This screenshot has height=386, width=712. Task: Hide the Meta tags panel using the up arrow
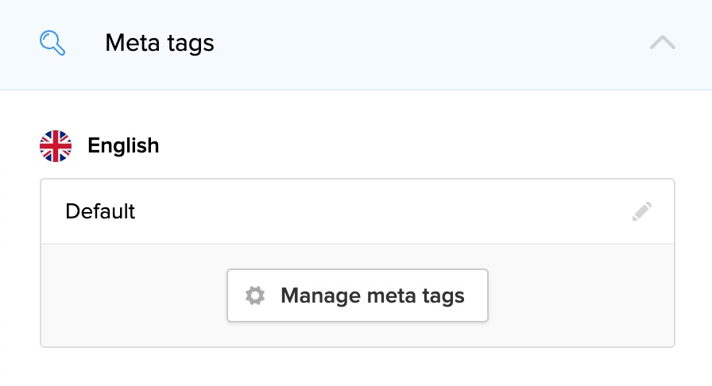point(662,43)
